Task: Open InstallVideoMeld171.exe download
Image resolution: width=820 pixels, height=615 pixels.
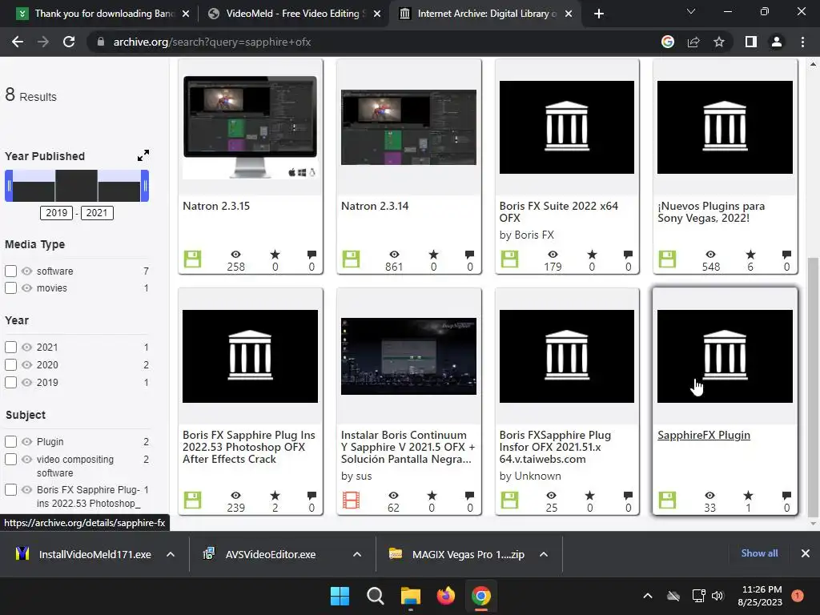Action: point(94,554)
